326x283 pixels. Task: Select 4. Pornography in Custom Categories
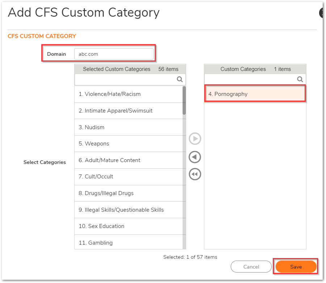[255, 93]
